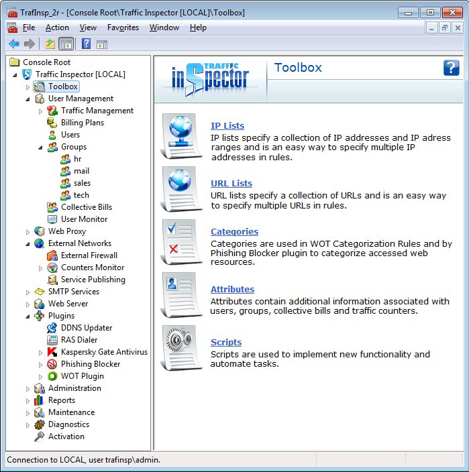Screen dimensions: 469x472
Task: Select the Users tree item
Action: [x=70, y=135]
